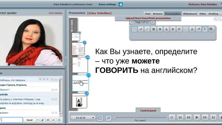The image size is (222, 125).
Task: Click the chat header 'T' text icon
Action: tap(52, 80)
